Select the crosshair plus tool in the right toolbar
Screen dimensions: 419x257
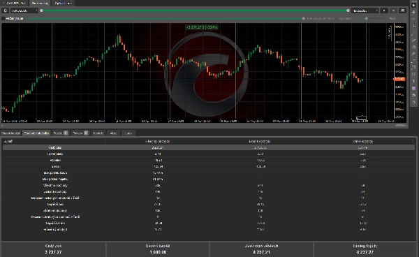[413, 13]
